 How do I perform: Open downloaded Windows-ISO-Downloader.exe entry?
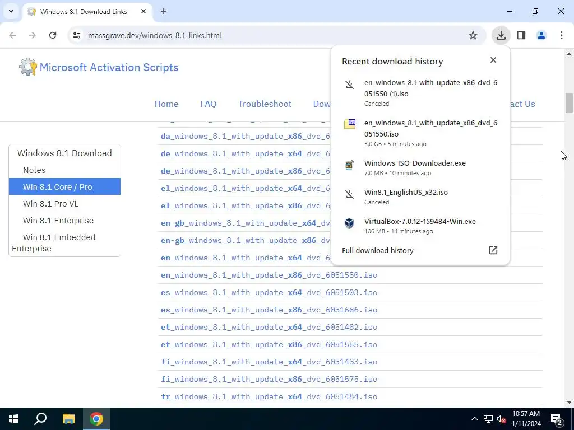[x=420, y=167]
